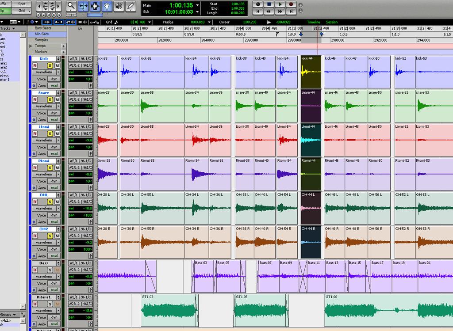Toggle the Mirrored MIDI Editing icon
Screen dimensions: 453x331
point(95,22)
